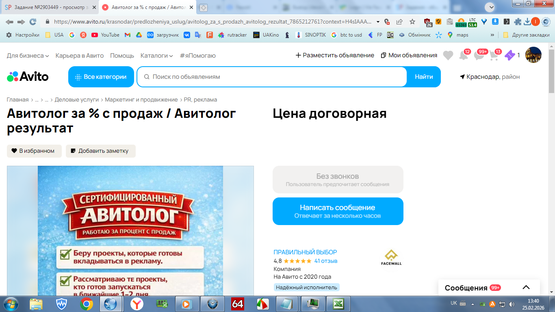Click the FACEWALL company logo
The image size is (555, 312).
coord(391,257)
